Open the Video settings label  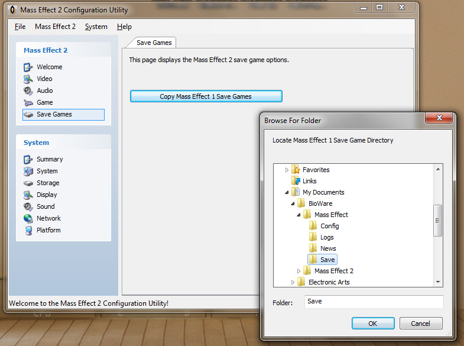(44, 79)
